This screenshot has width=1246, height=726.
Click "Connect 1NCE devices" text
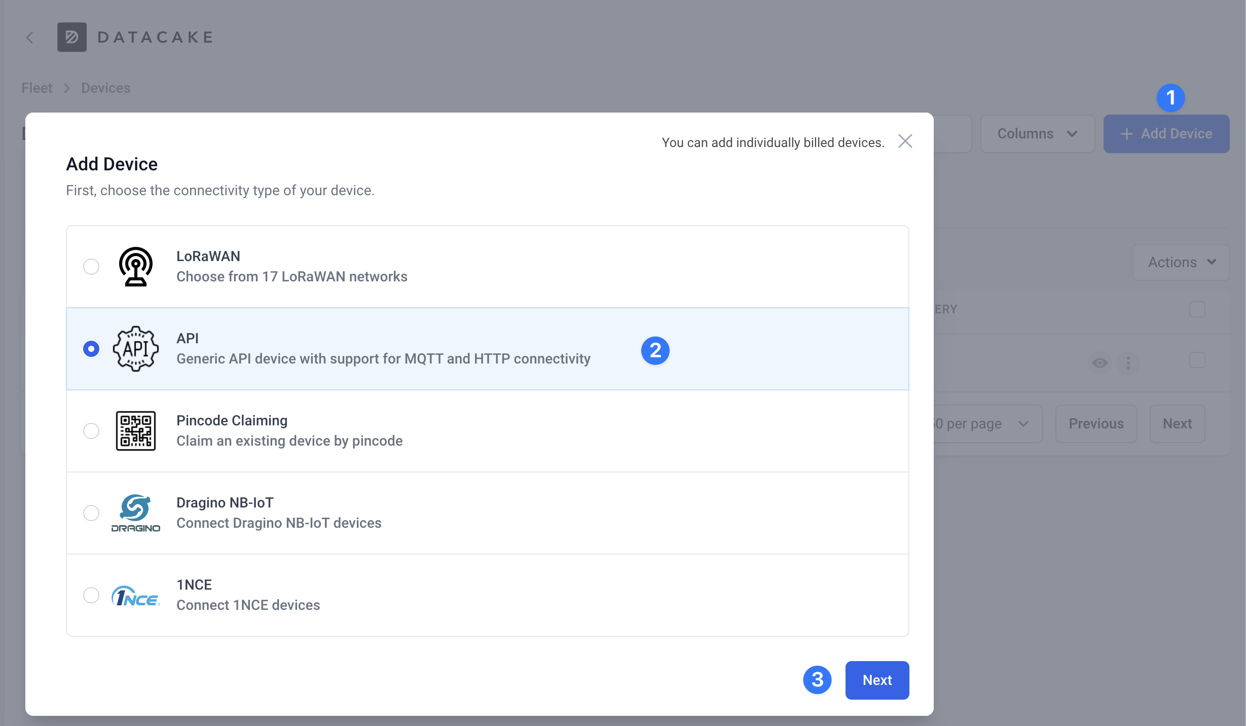pyautogui.click(x=248, y=605)
